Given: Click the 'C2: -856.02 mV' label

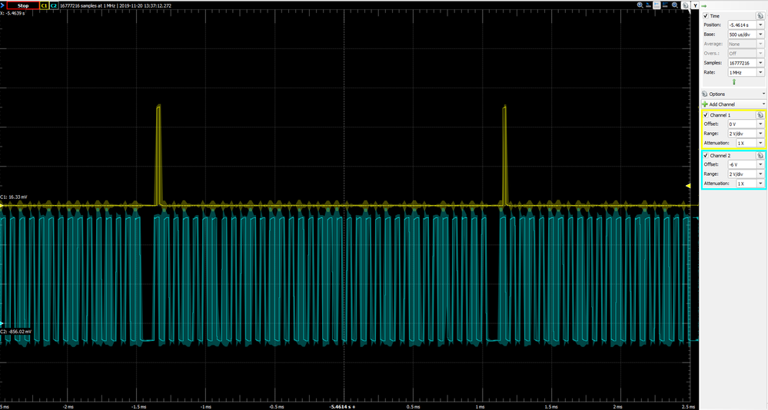Looking at the screenshot, I should (x=16, y=332).
